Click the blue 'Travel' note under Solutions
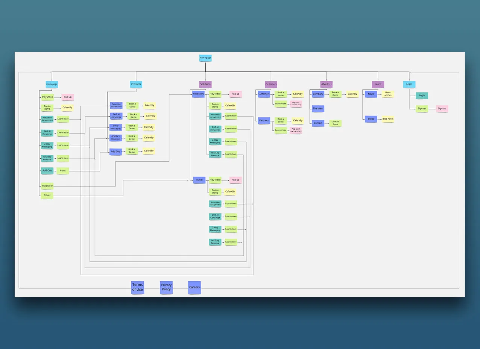Screen dimensions: 480x349 click(x=199, y=180)
